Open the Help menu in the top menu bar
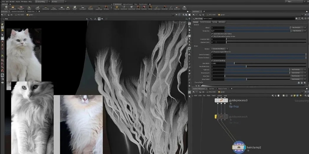The height and width of the screenshot is (154, 309). [x=30, y=1]
